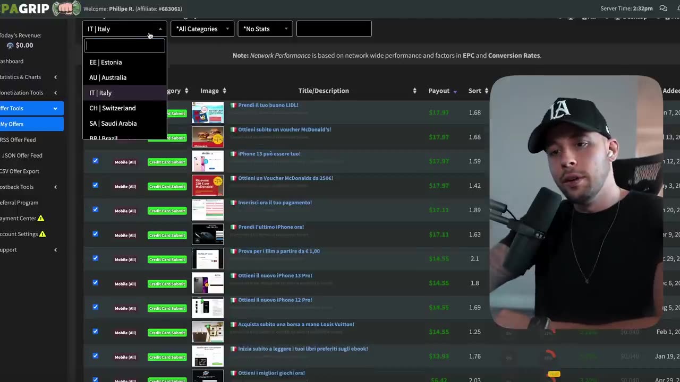Click the CPAGrip fist logo
The width and height of the screenshot is (680, 382).
click(x=66, y=8)
